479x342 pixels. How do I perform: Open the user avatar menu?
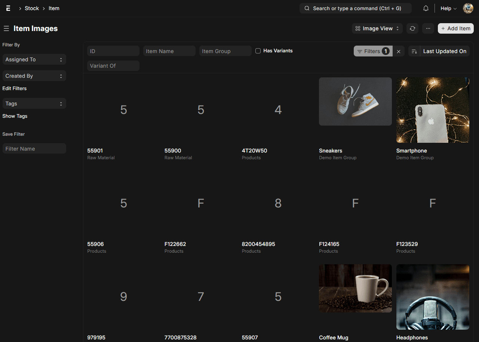[x=468, y=8]
